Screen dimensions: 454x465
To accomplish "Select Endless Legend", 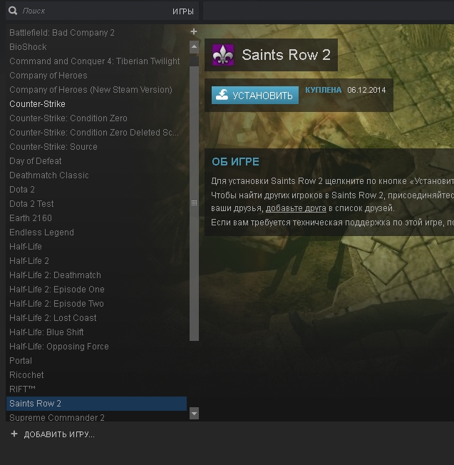I will (96, 232).
